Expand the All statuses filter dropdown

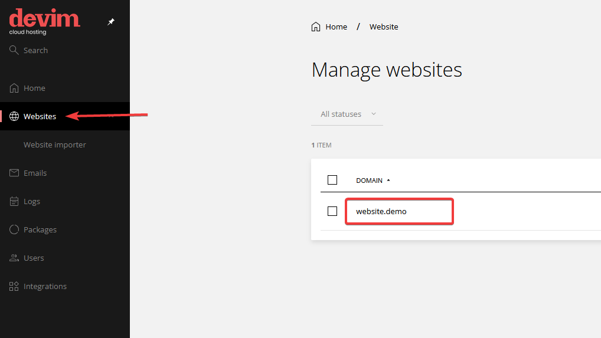pos(348,114)
